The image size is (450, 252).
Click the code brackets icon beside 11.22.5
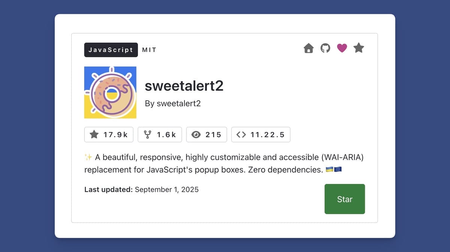coord(241,135)
